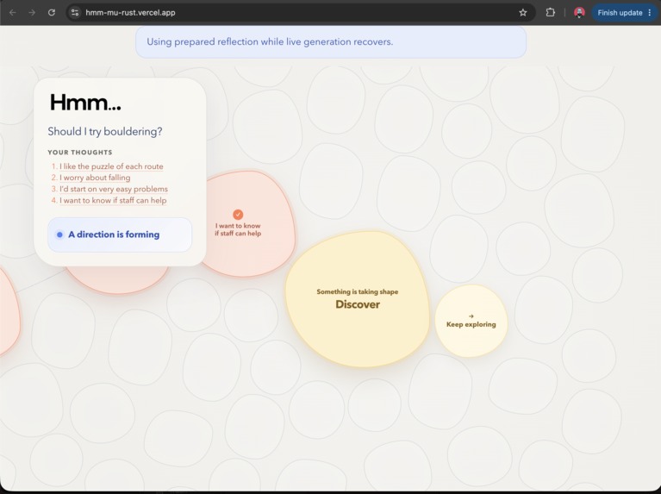Click the 'YOUR THOUGHTS' label
The width and height of the screenshot is (661, 494).
80,153
